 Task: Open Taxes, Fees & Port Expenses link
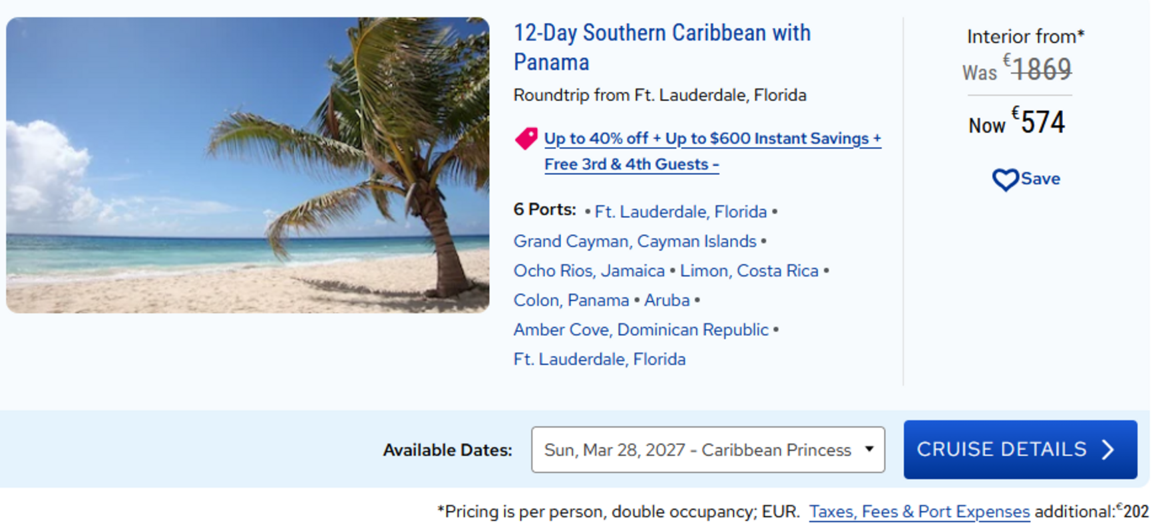(x=919, y=511)
